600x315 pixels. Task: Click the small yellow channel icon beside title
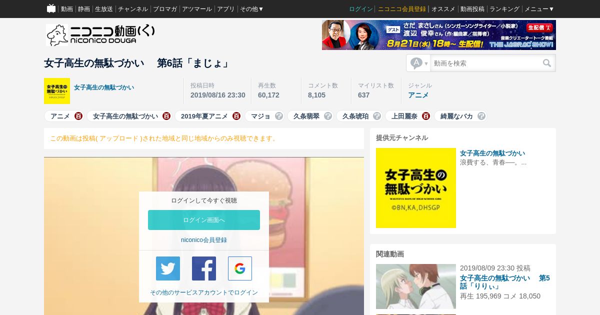(57, 91)
